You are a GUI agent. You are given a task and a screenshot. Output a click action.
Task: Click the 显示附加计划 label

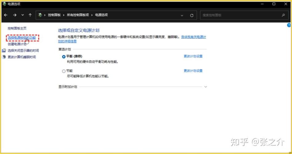point(68,87)
